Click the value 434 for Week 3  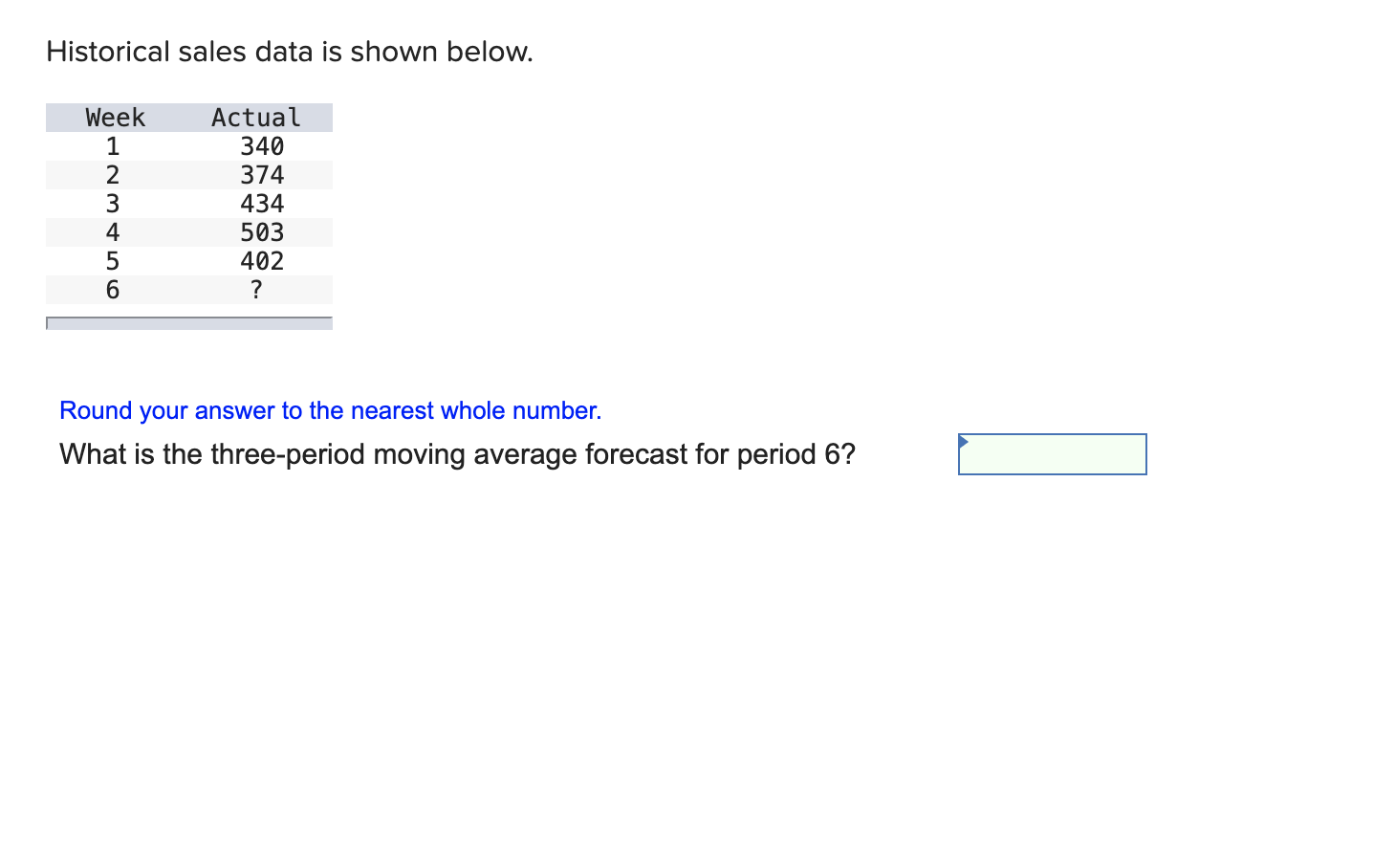tap(262, 203)
